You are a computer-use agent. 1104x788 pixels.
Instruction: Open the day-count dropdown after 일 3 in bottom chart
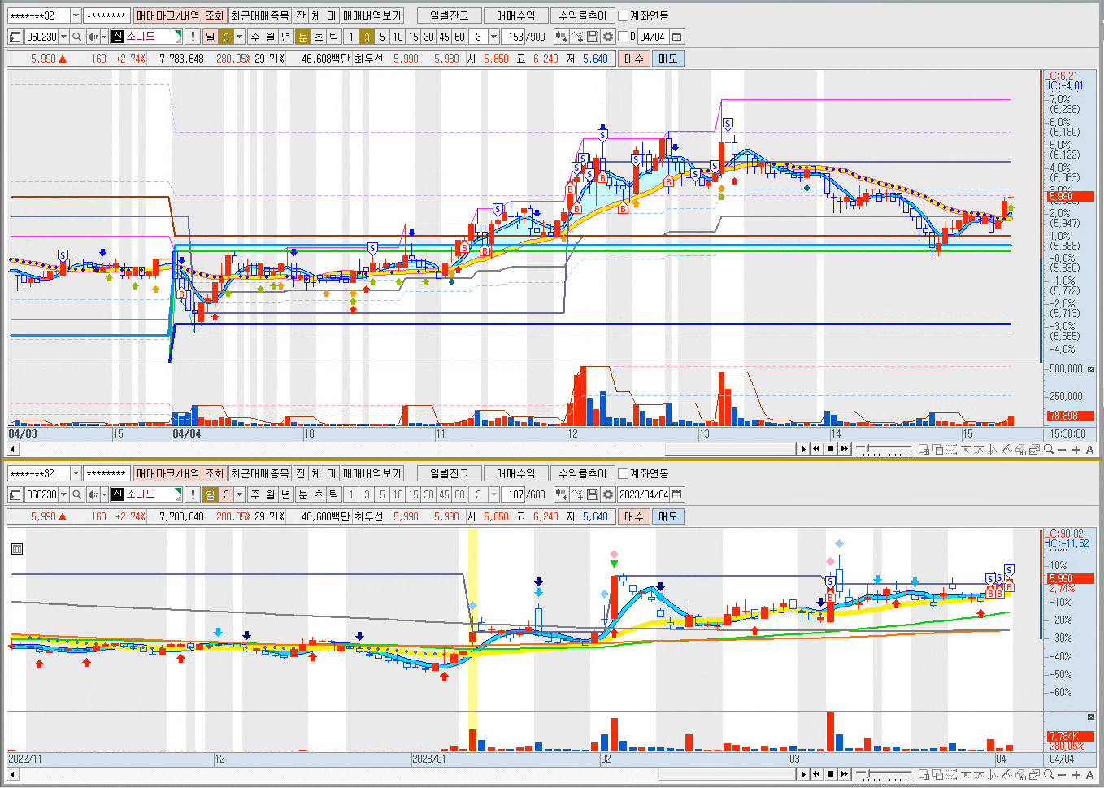(239, 494)
